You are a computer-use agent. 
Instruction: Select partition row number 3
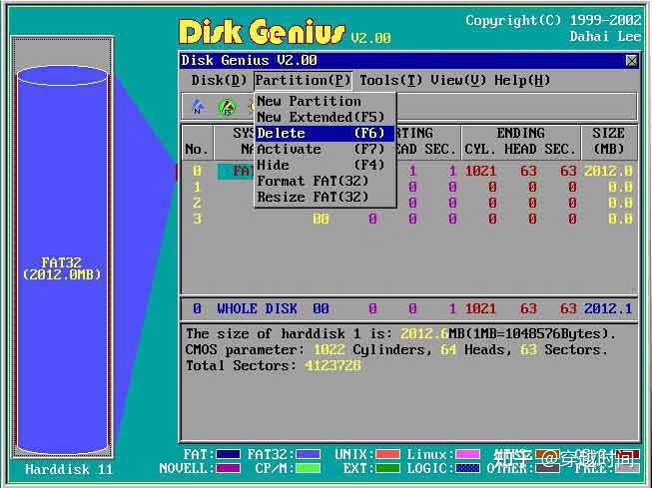[197, 219]
